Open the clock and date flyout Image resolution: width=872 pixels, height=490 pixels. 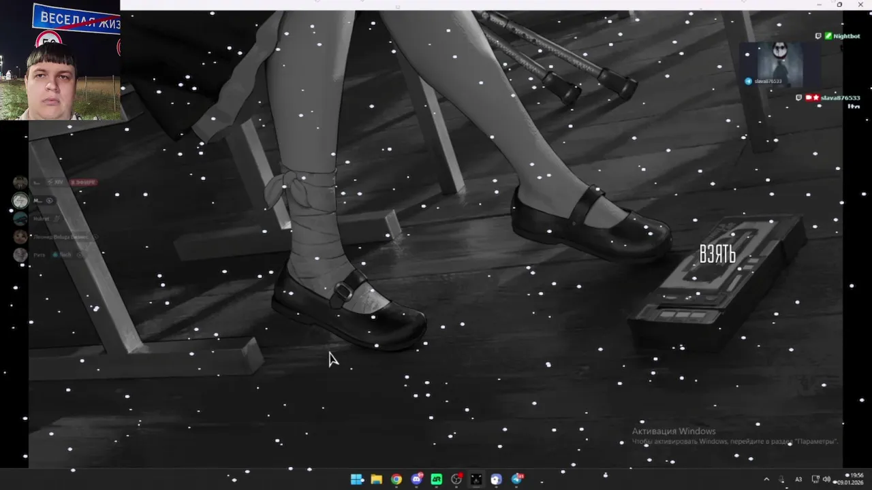[x=852, y=479]
